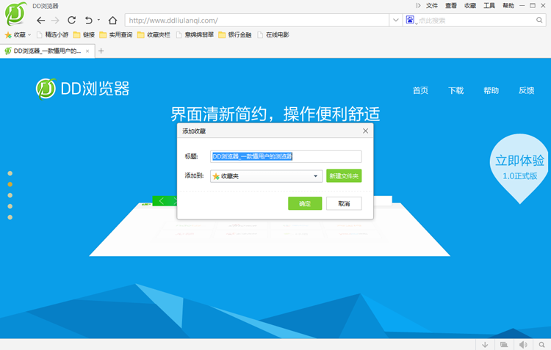Collapse the menu bar with sidebar arrow icon
The image size is (551, 350).
(x=418, y=5)
